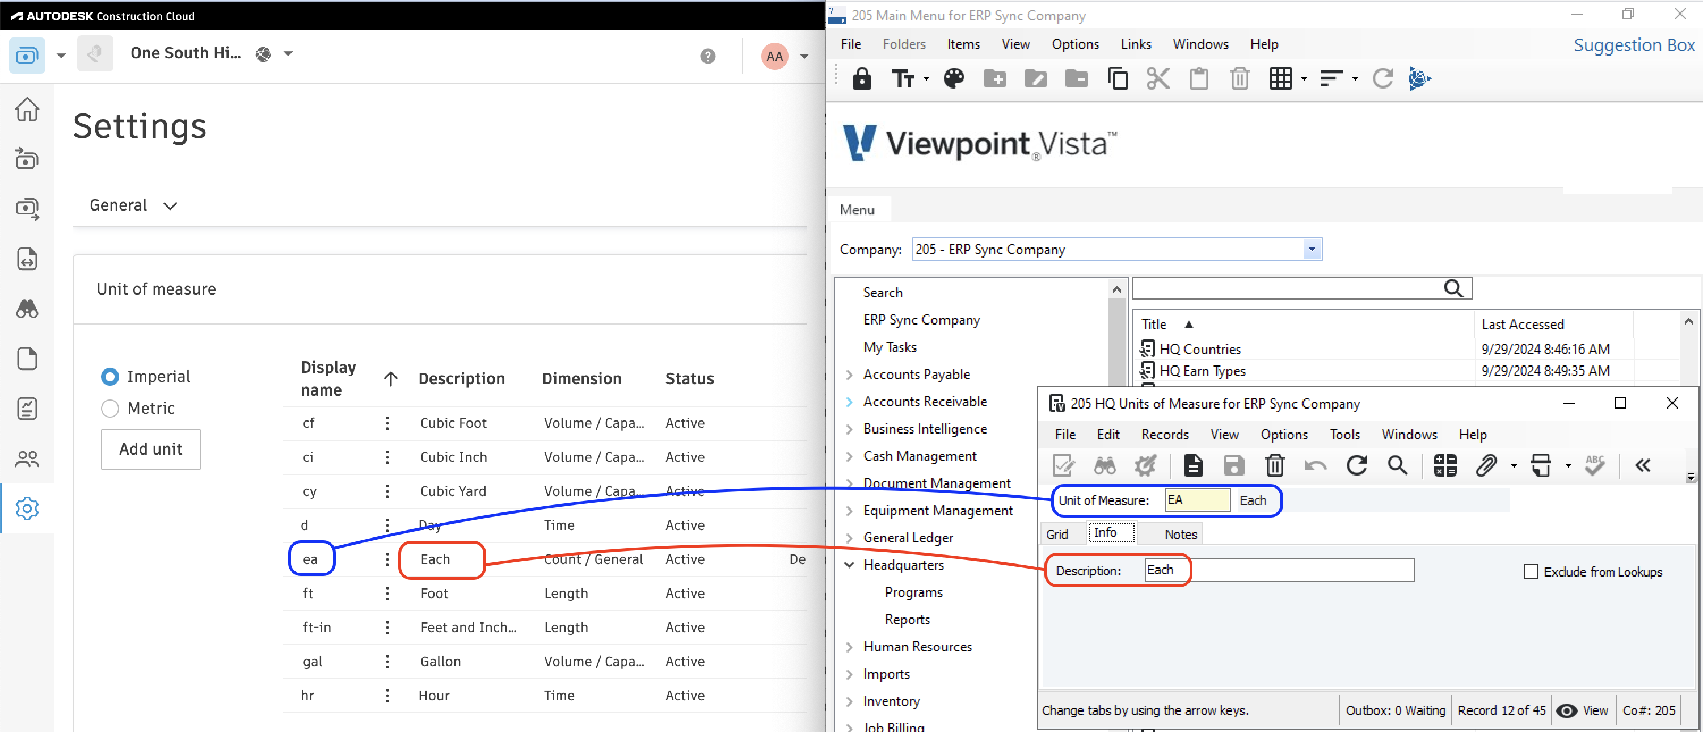
Task: Switch to the Notes tab
Action: point(1181,535)
